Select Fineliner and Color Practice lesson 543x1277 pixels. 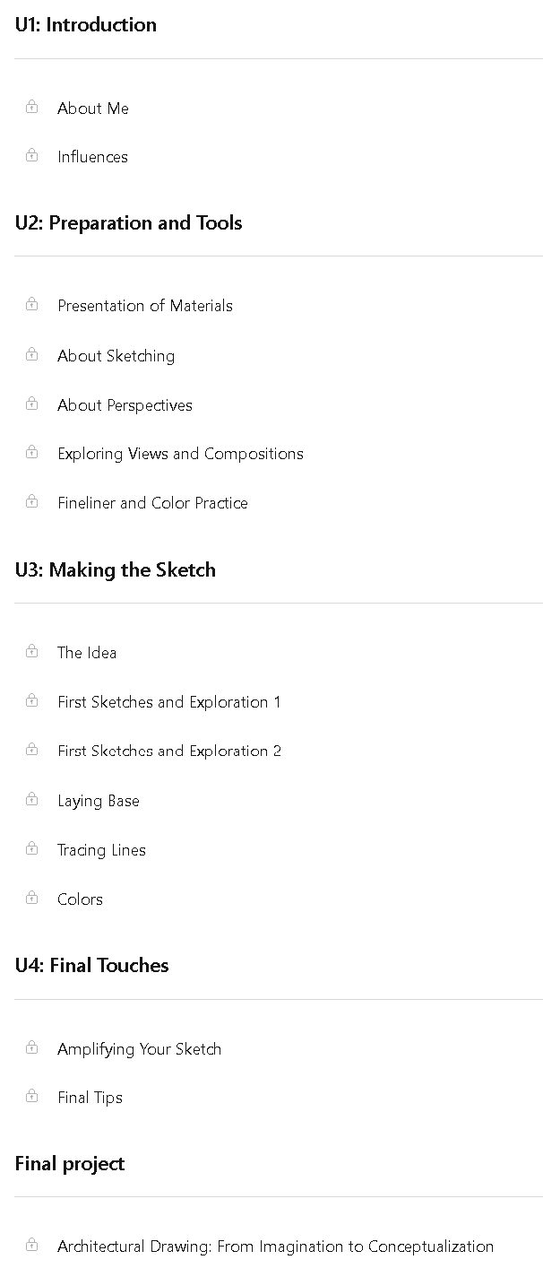(x=152, y=503)
